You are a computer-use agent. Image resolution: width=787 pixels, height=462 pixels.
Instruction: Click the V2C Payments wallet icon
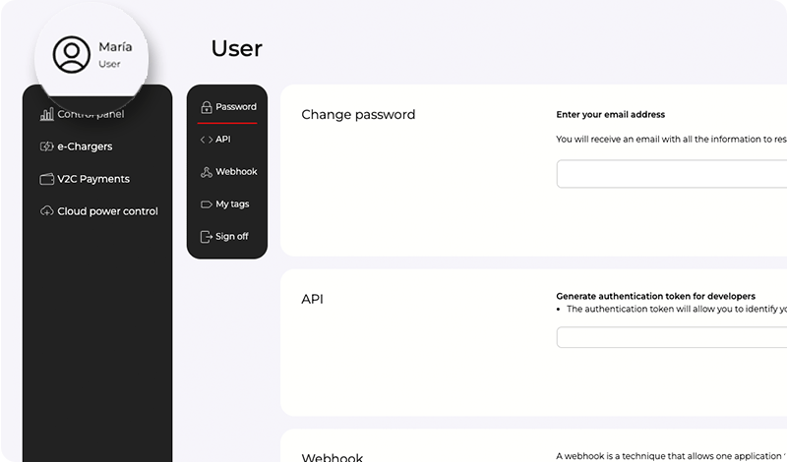point(46,179)
